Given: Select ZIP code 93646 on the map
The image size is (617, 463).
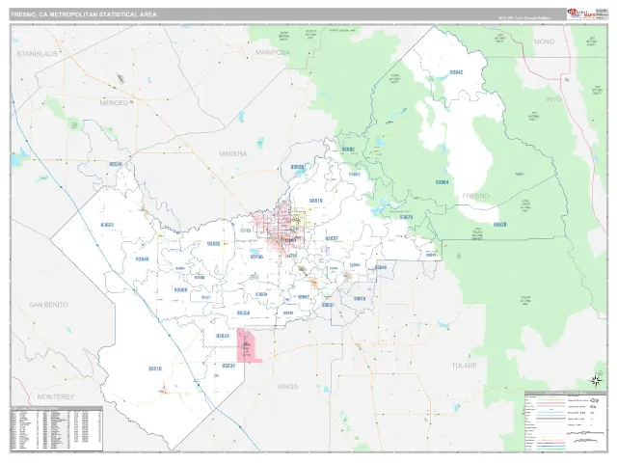Looking at the screenshot, I should 381,267.
